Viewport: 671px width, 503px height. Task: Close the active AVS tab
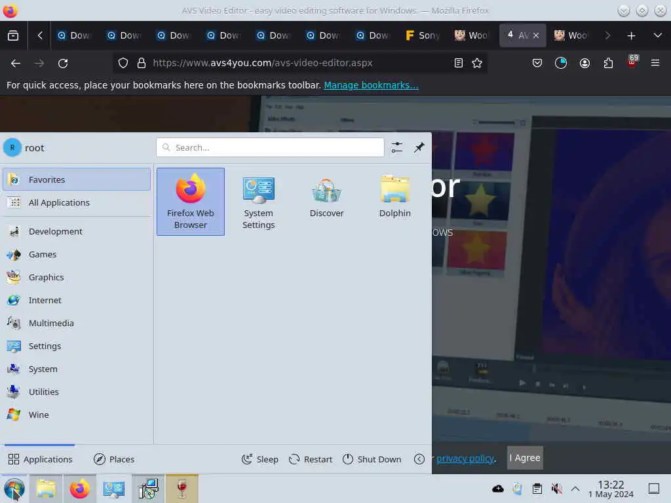[536, 35]
